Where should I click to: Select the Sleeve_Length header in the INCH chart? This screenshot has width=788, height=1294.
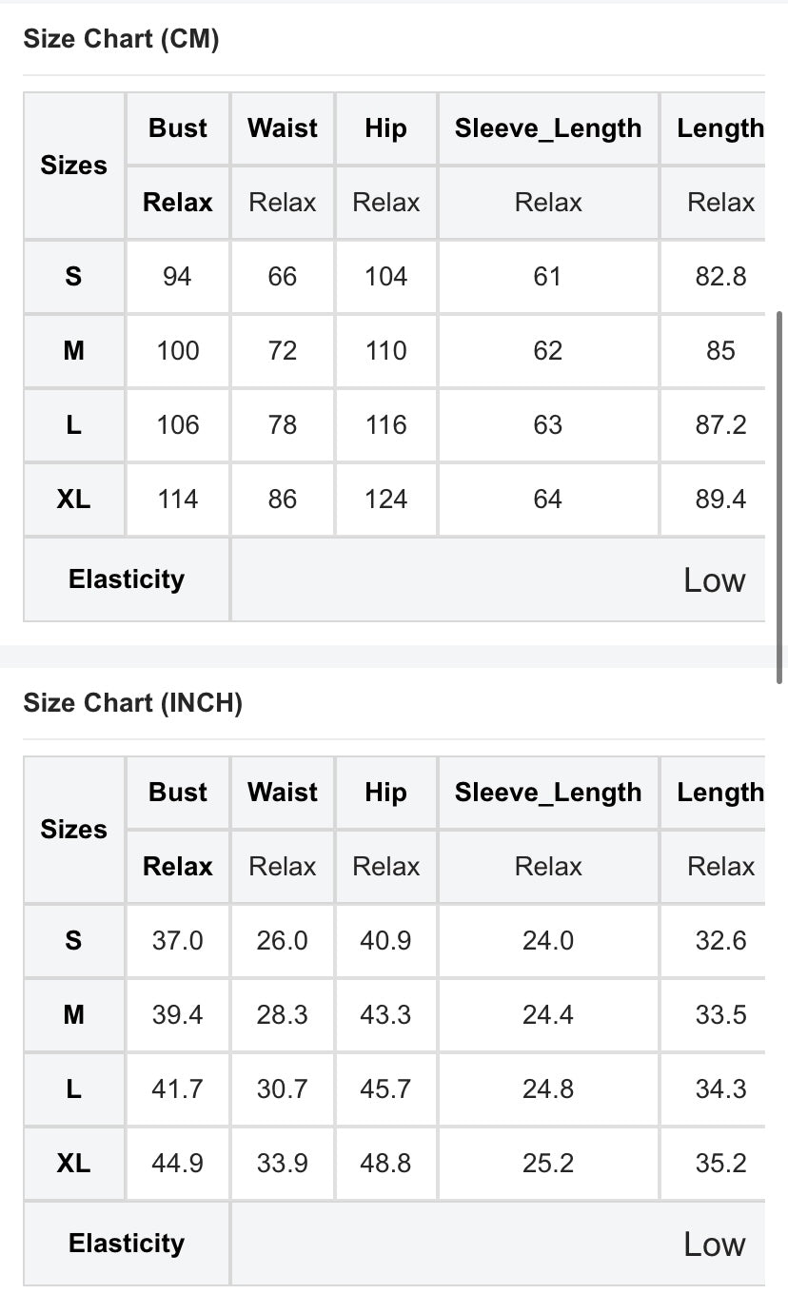pyautogui.click(x=548, y=793)
